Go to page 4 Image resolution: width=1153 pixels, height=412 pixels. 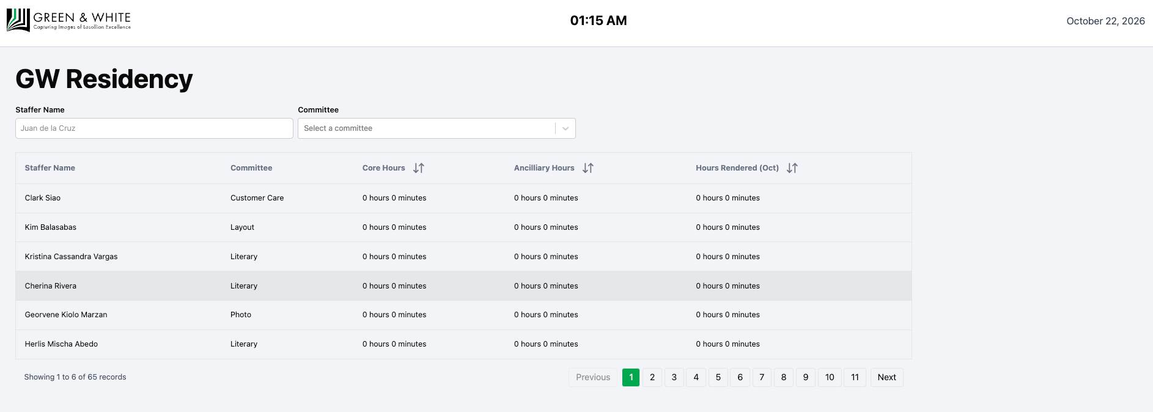(x=696, y=377)
